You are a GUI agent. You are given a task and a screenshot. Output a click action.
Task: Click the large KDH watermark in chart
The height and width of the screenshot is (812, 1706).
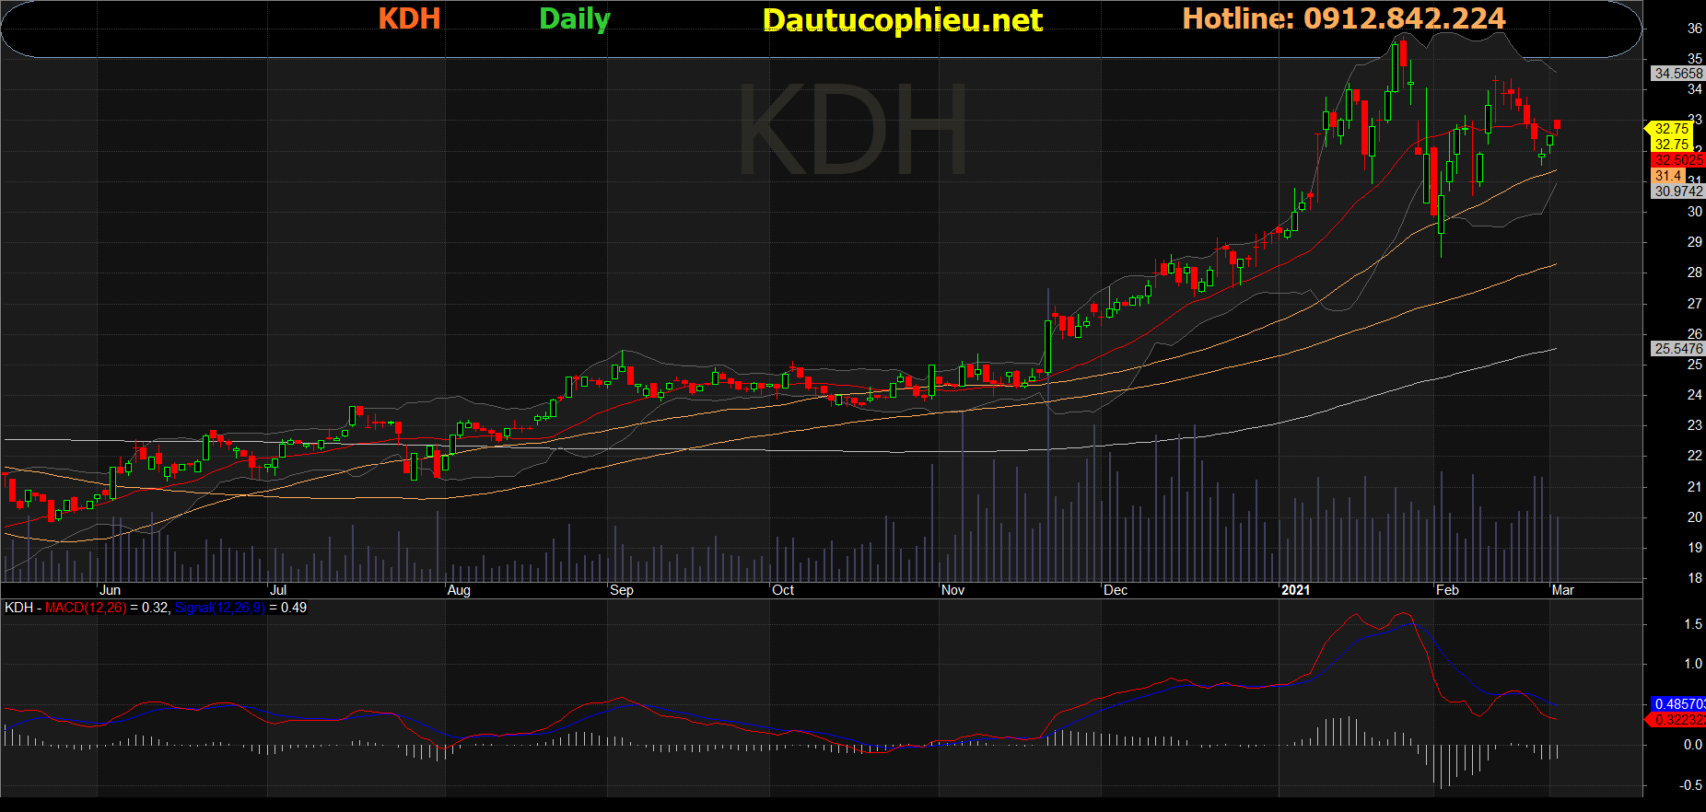(852, 131)
